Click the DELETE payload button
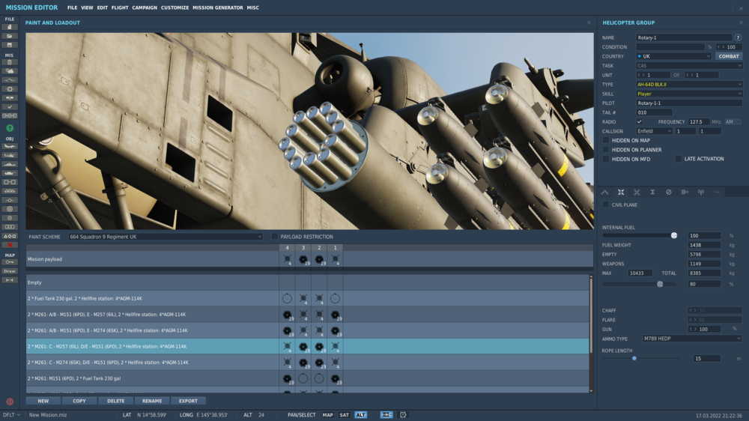Viewport: 749px width, 421px height. (x=115, y=401)
